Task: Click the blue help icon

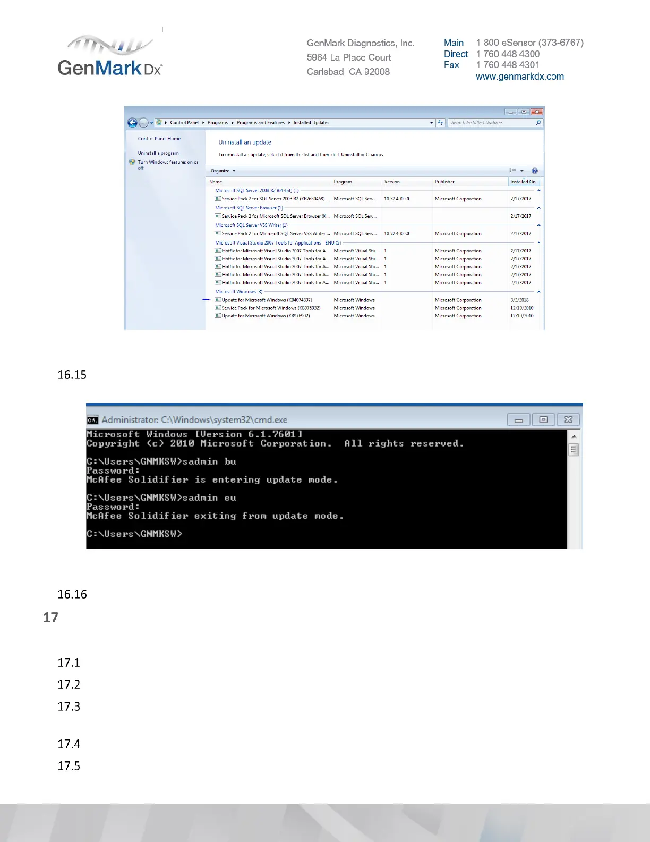Action: click(535, 171)
